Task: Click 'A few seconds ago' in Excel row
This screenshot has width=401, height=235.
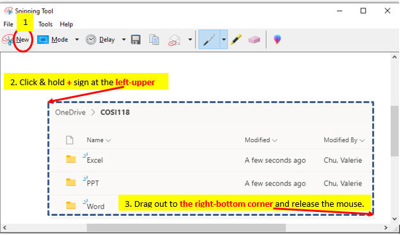Action: coord(275,160)
